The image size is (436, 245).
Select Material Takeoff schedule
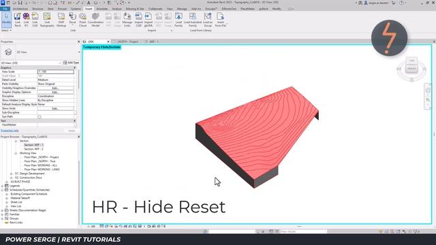pos(20,198)
